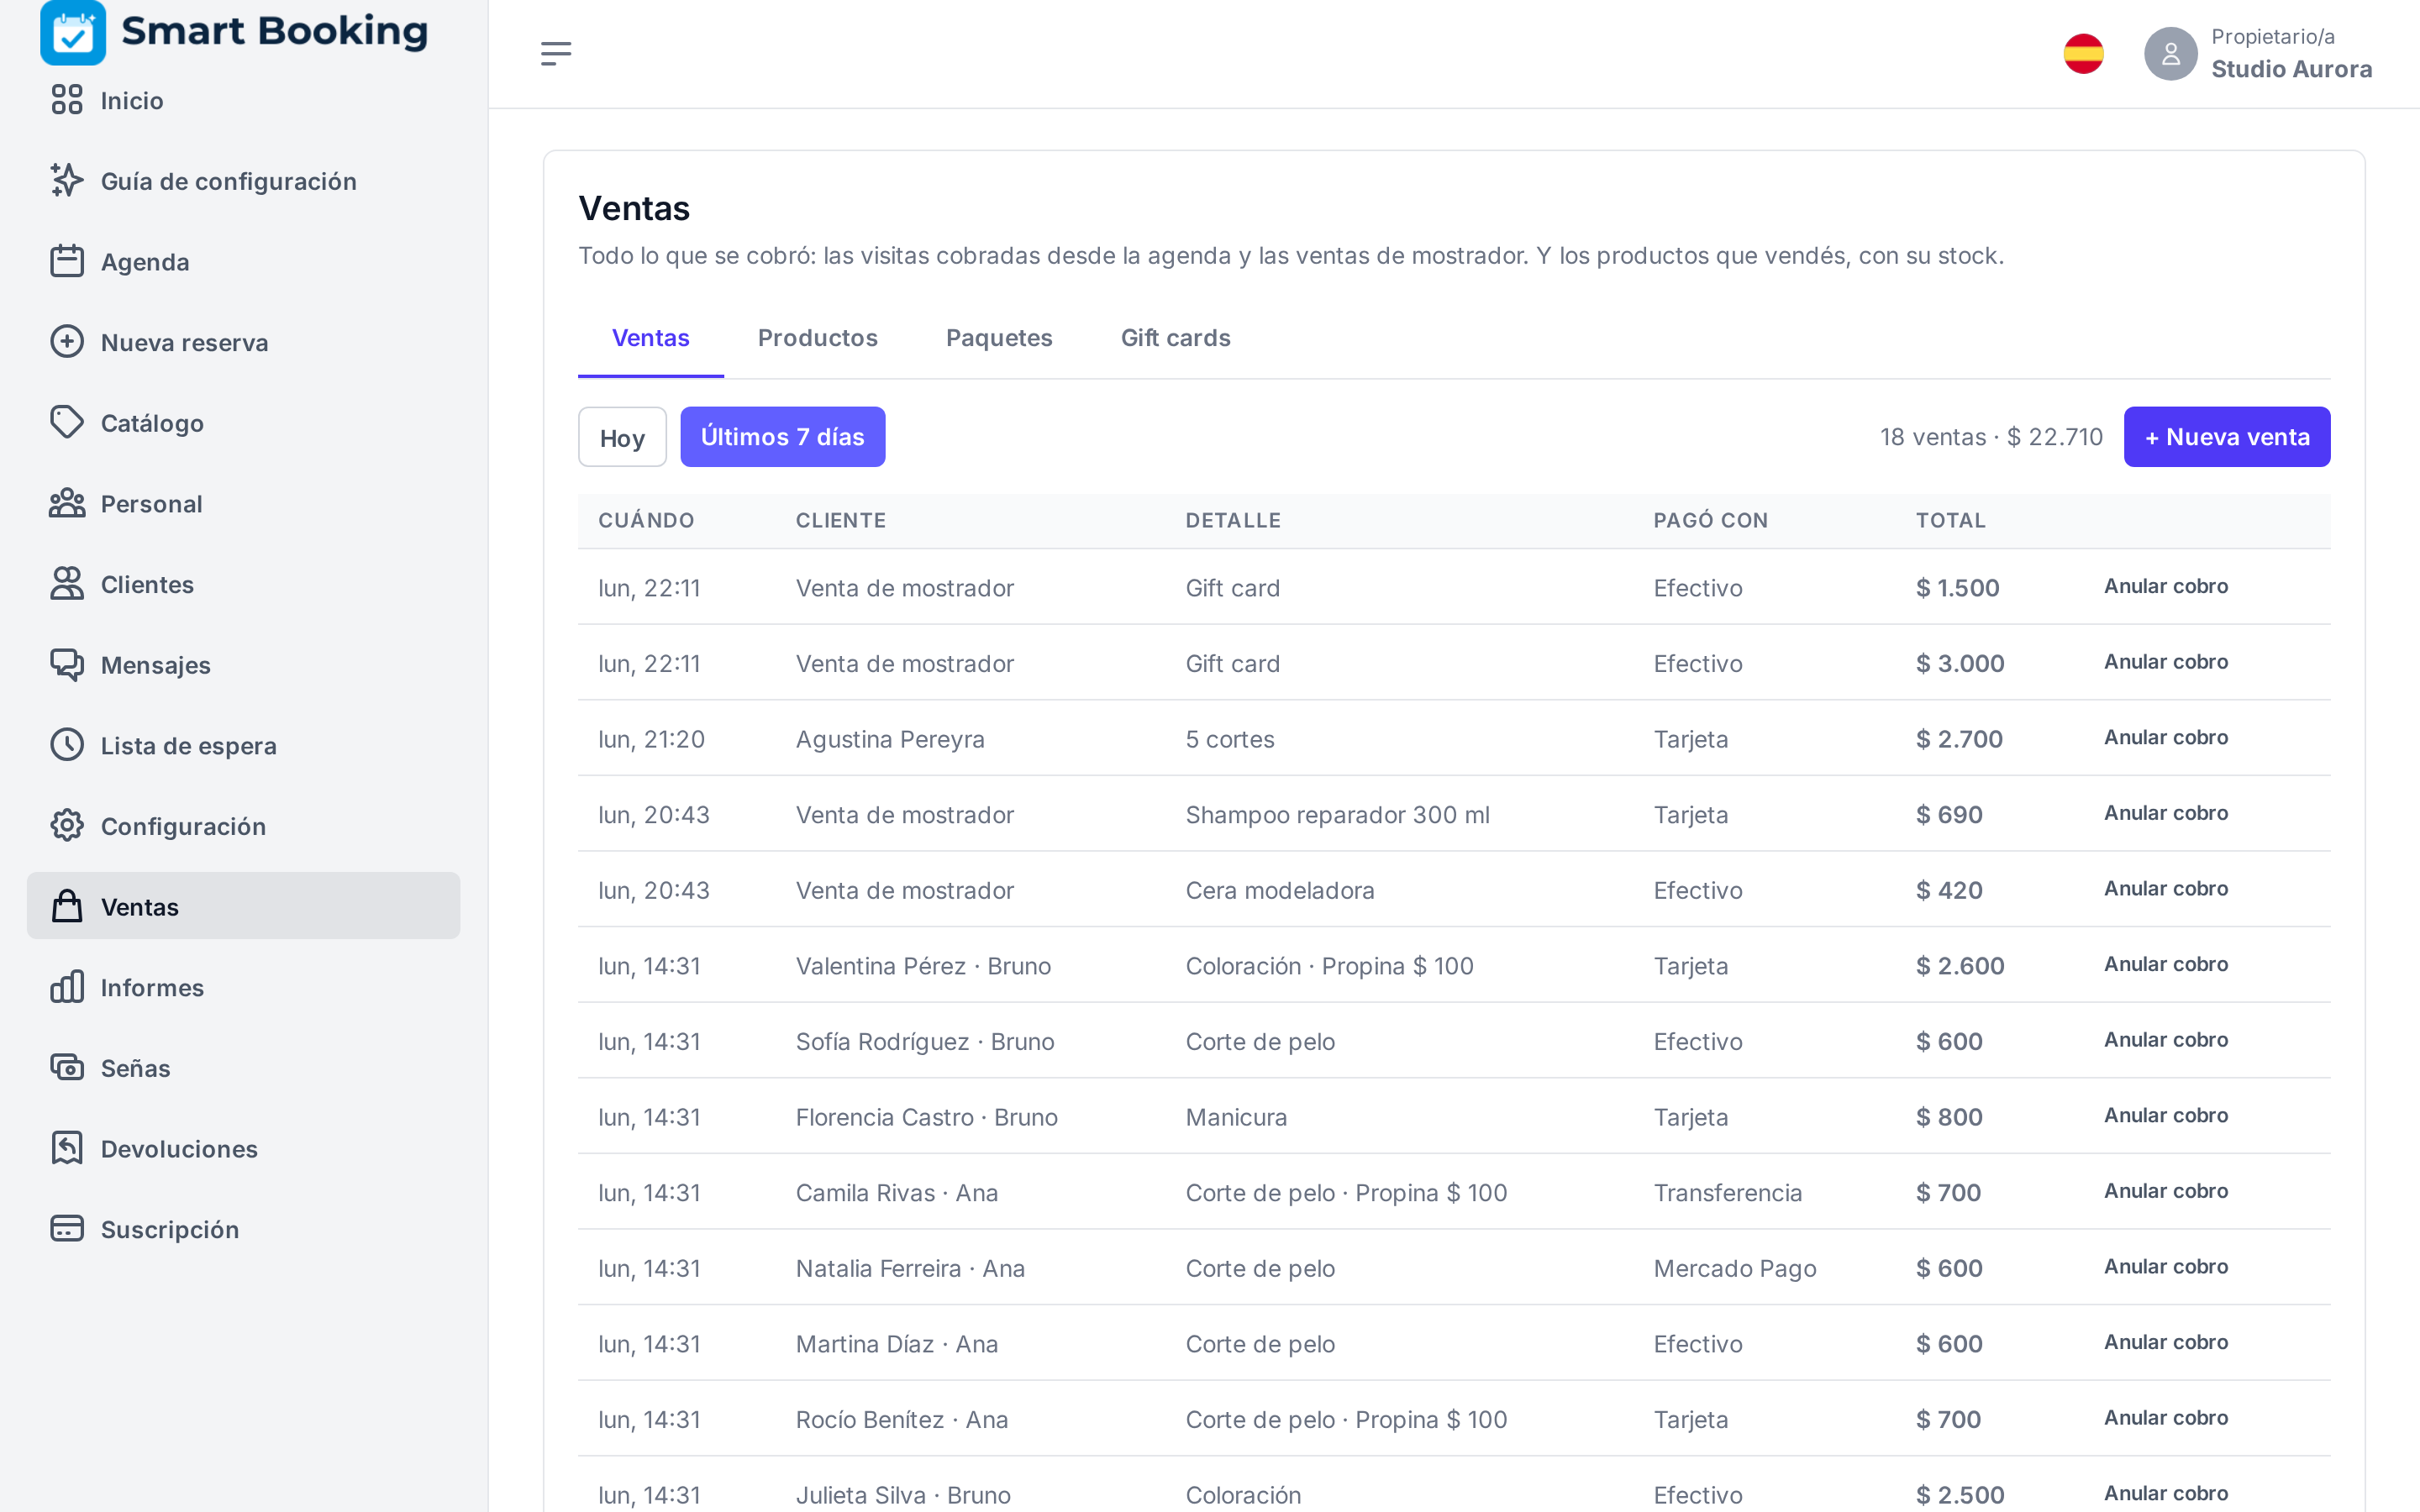Click the Lista de espera clock icon
This screenshot has height=1512, width=2420.
(67, 745)
